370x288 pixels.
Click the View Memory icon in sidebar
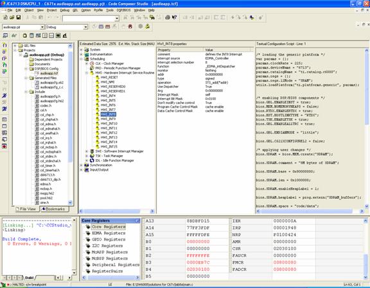[x=4, y=126]
